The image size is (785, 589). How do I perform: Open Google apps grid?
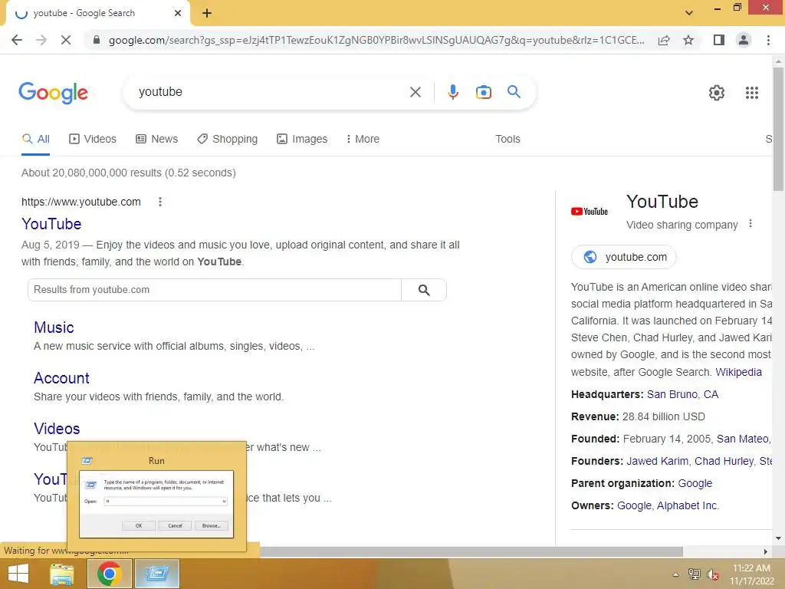point(751,93)
